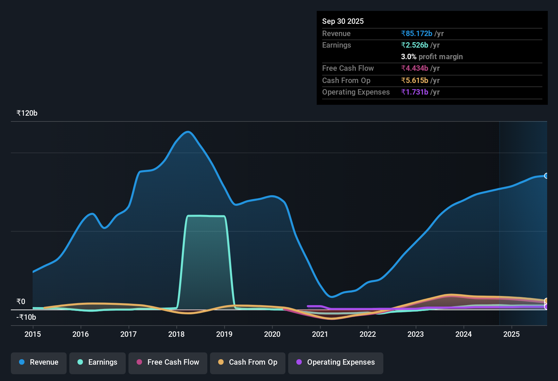
Task: Click the 3.0% profit margin text
Action: [x=432, y=57]
